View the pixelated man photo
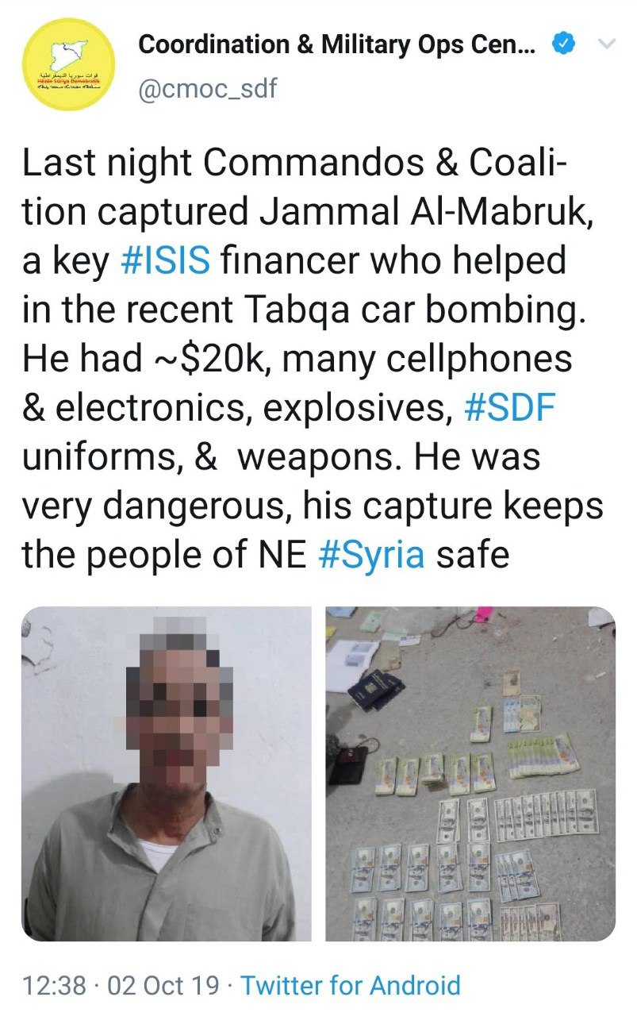This screenshot has height=1016, width=637. [167, 774]
